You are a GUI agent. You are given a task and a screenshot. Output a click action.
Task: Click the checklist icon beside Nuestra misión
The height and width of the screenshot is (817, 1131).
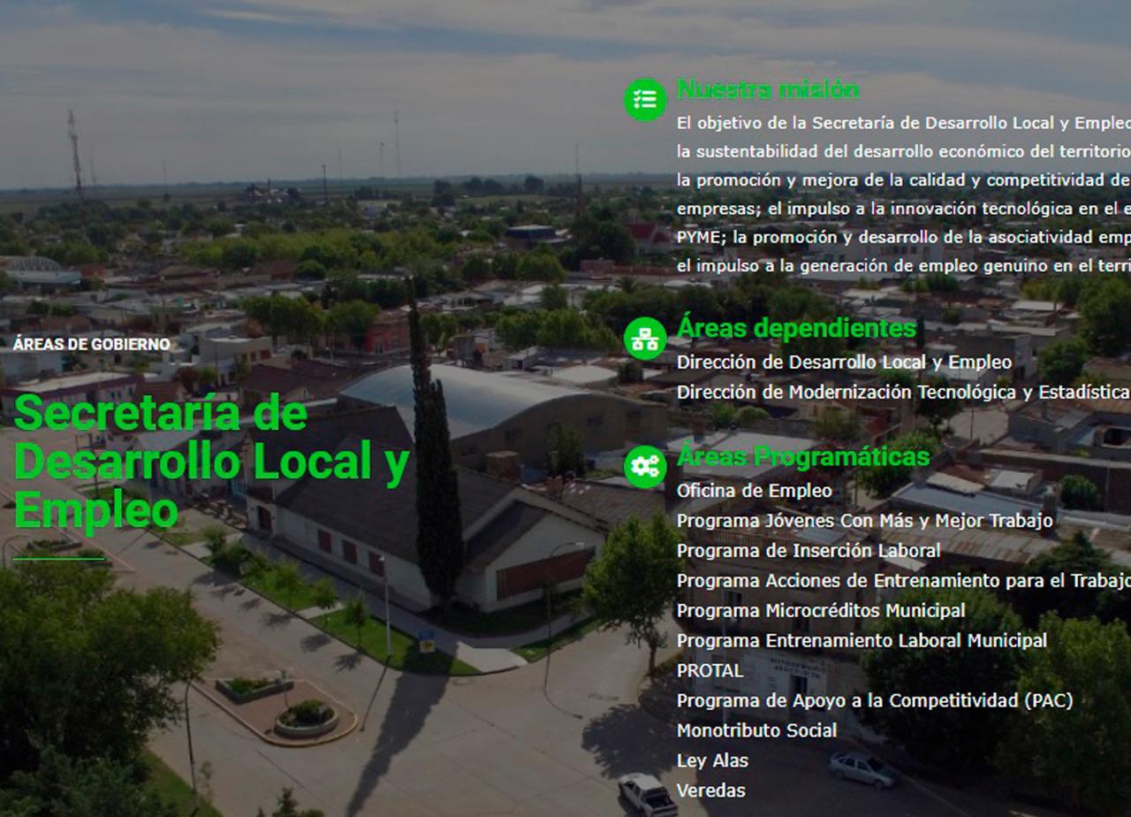click(x=645, y=100)
